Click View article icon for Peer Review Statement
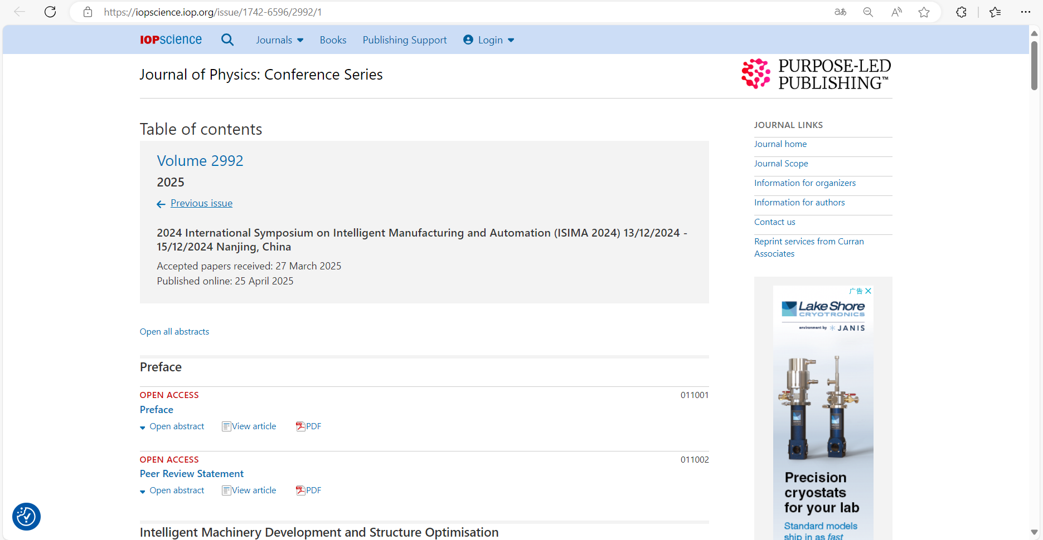Screen dimensions: 1043x540 [x=226, y=490]
